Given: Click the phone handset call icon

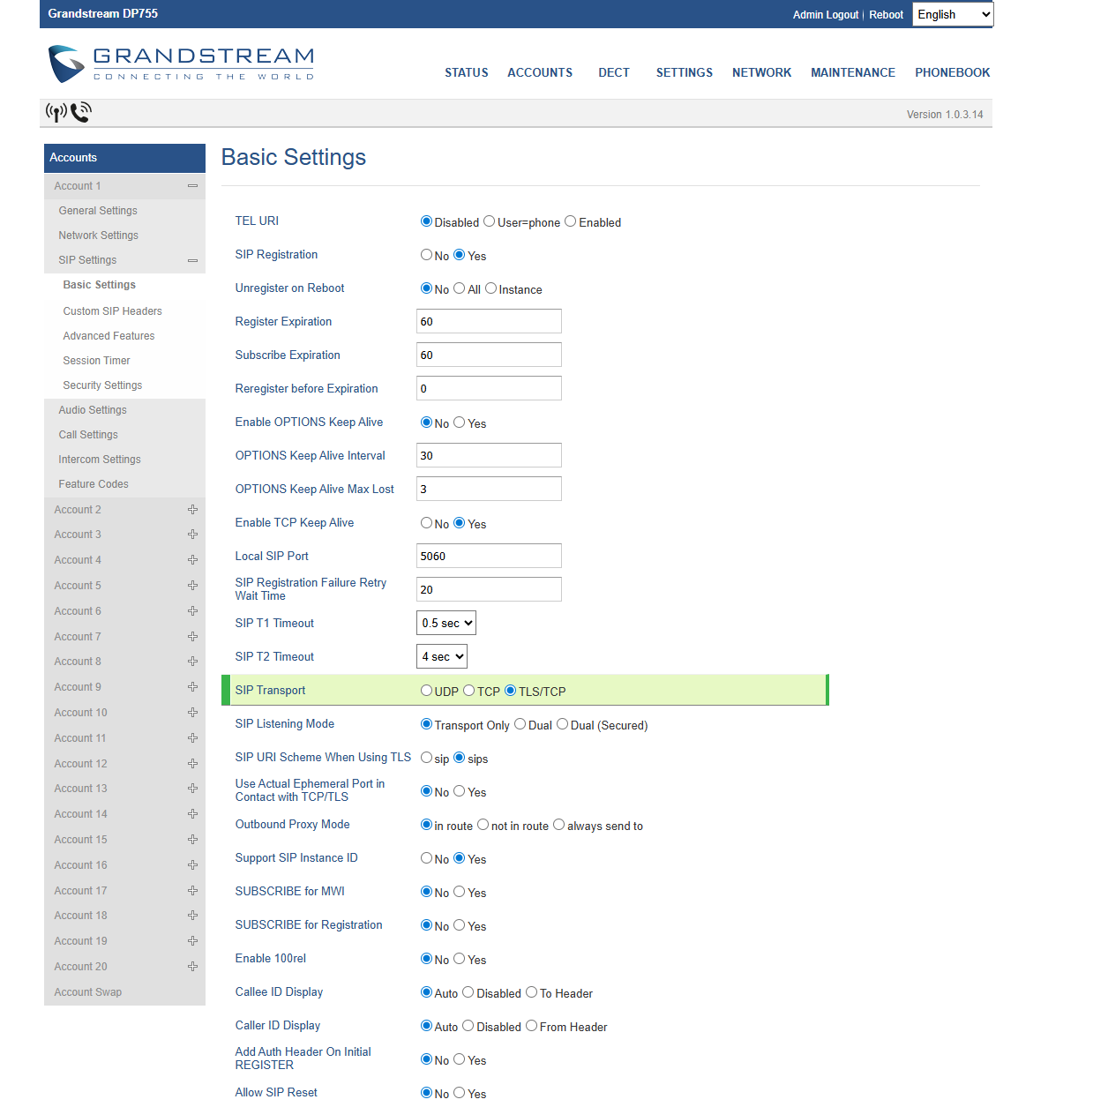Looking at the screenshot, I should click(81, 112).
